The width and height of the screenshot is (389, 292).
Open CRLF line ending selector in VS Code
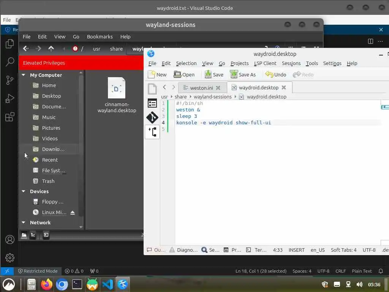[x=340, y=271]
